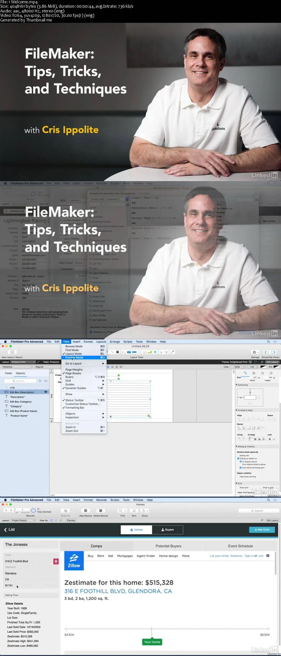
Task: Click the Fill color swatch
Action: pos(276,367)
